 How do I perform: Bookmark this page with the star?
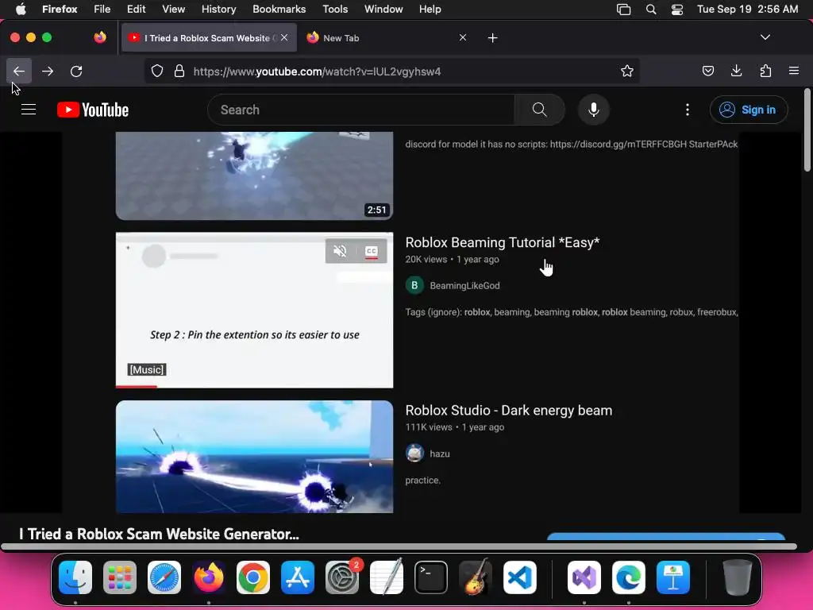pos(627,71)
